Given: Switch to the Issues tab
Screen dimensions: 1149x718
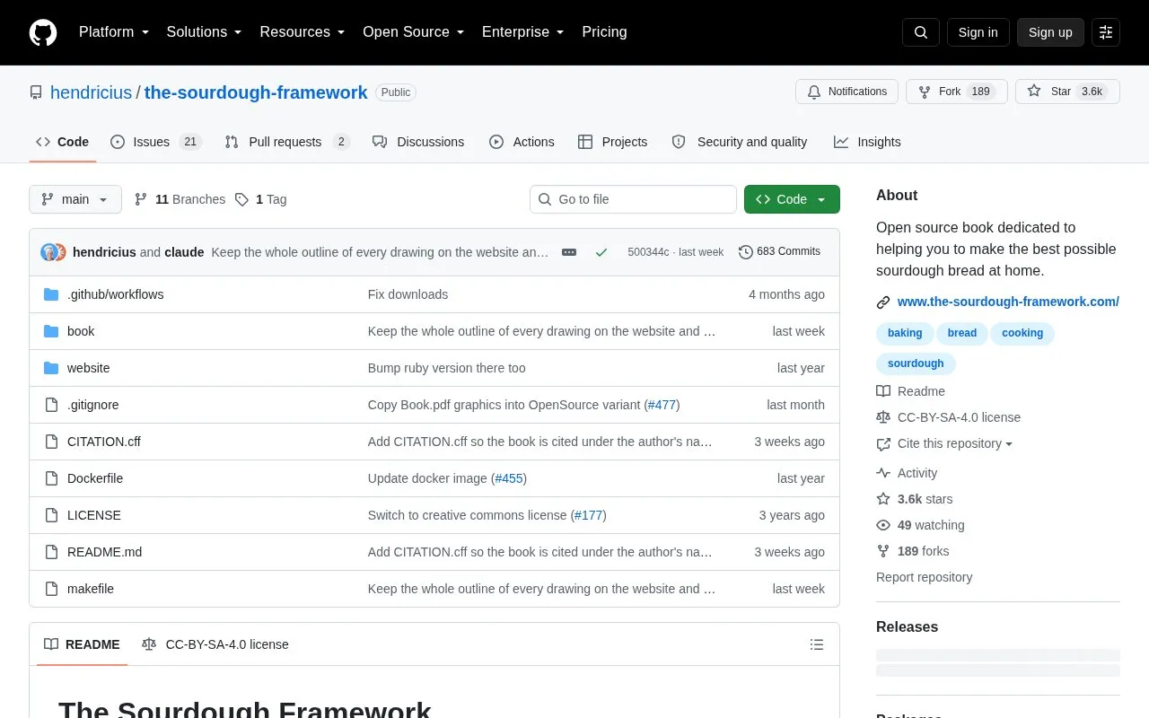Looking at the screenshot, I should [x=156, y=142].
